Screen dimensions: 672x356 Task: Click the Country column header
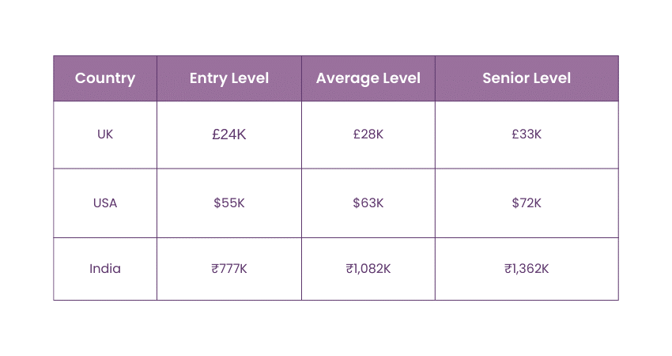click(105, 78)
